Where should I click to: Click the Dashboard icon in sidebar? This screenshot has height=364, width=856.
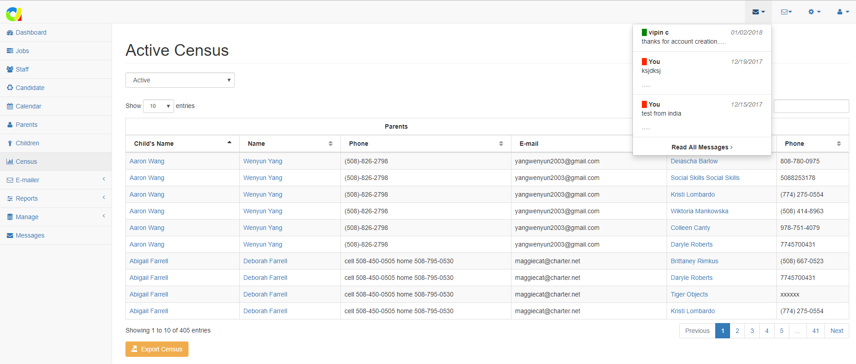click(10, 33)
